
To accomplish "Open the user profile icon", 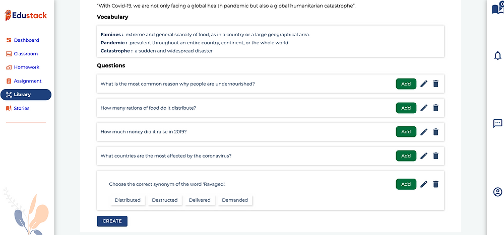I will tap(497, 192).
